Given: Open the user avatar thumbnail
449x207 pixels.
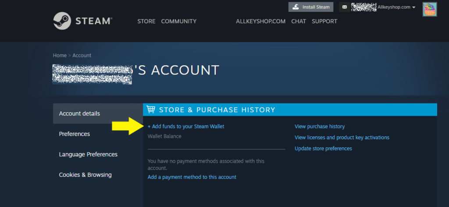Looking at the screenshot, I should [429, 9].
